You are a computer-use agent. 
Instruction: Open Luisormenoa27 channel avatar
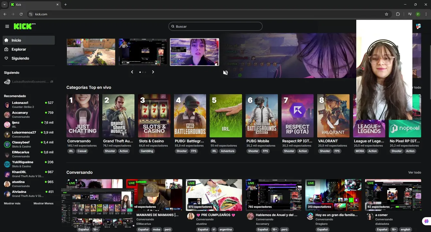7,134
